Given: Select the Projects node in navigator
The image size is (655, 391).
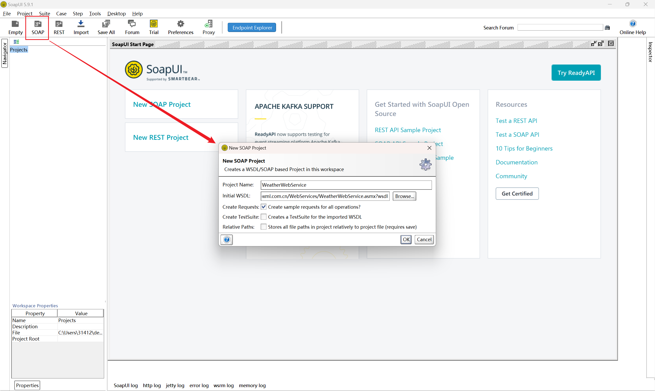Looking at the screenshot, I should [x=19, y=49].
